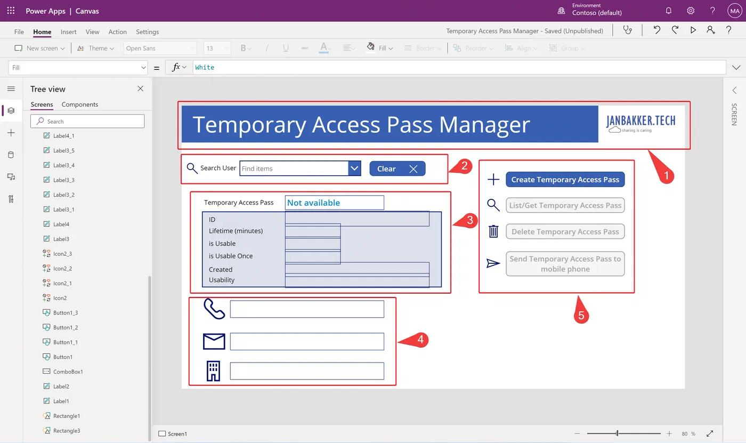Click Create Temporary Access Pass button

click(565, 180)
